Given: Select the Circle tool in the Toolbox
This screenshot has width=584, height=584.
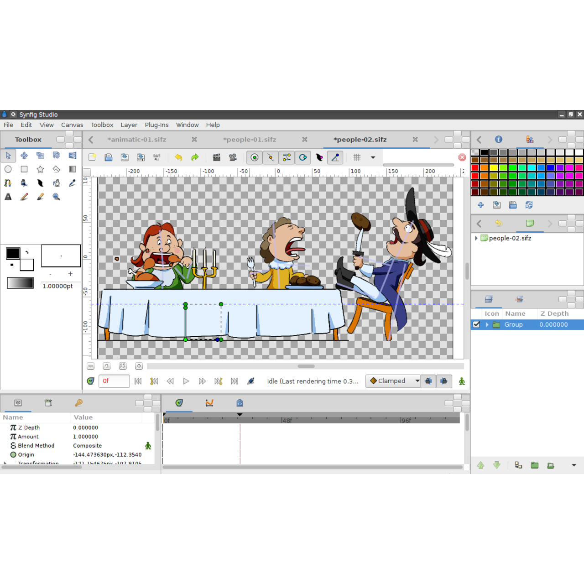Looking at the screenshot, I should [8, 169].
